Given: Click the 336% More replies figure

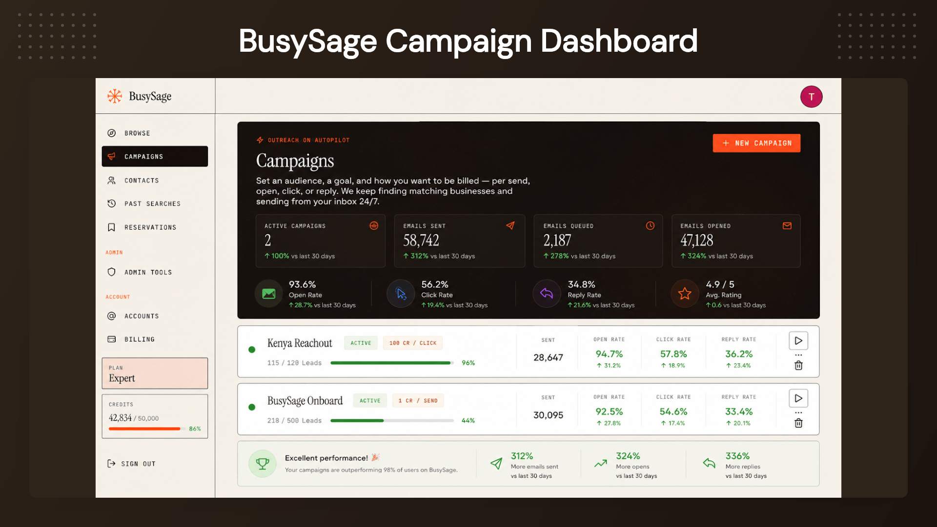Looking at the screenshot, I should pos(737,456).
